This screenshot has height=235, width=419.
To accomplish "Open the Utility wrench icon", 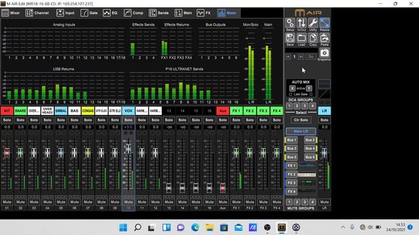I will [x=313, y=23].
